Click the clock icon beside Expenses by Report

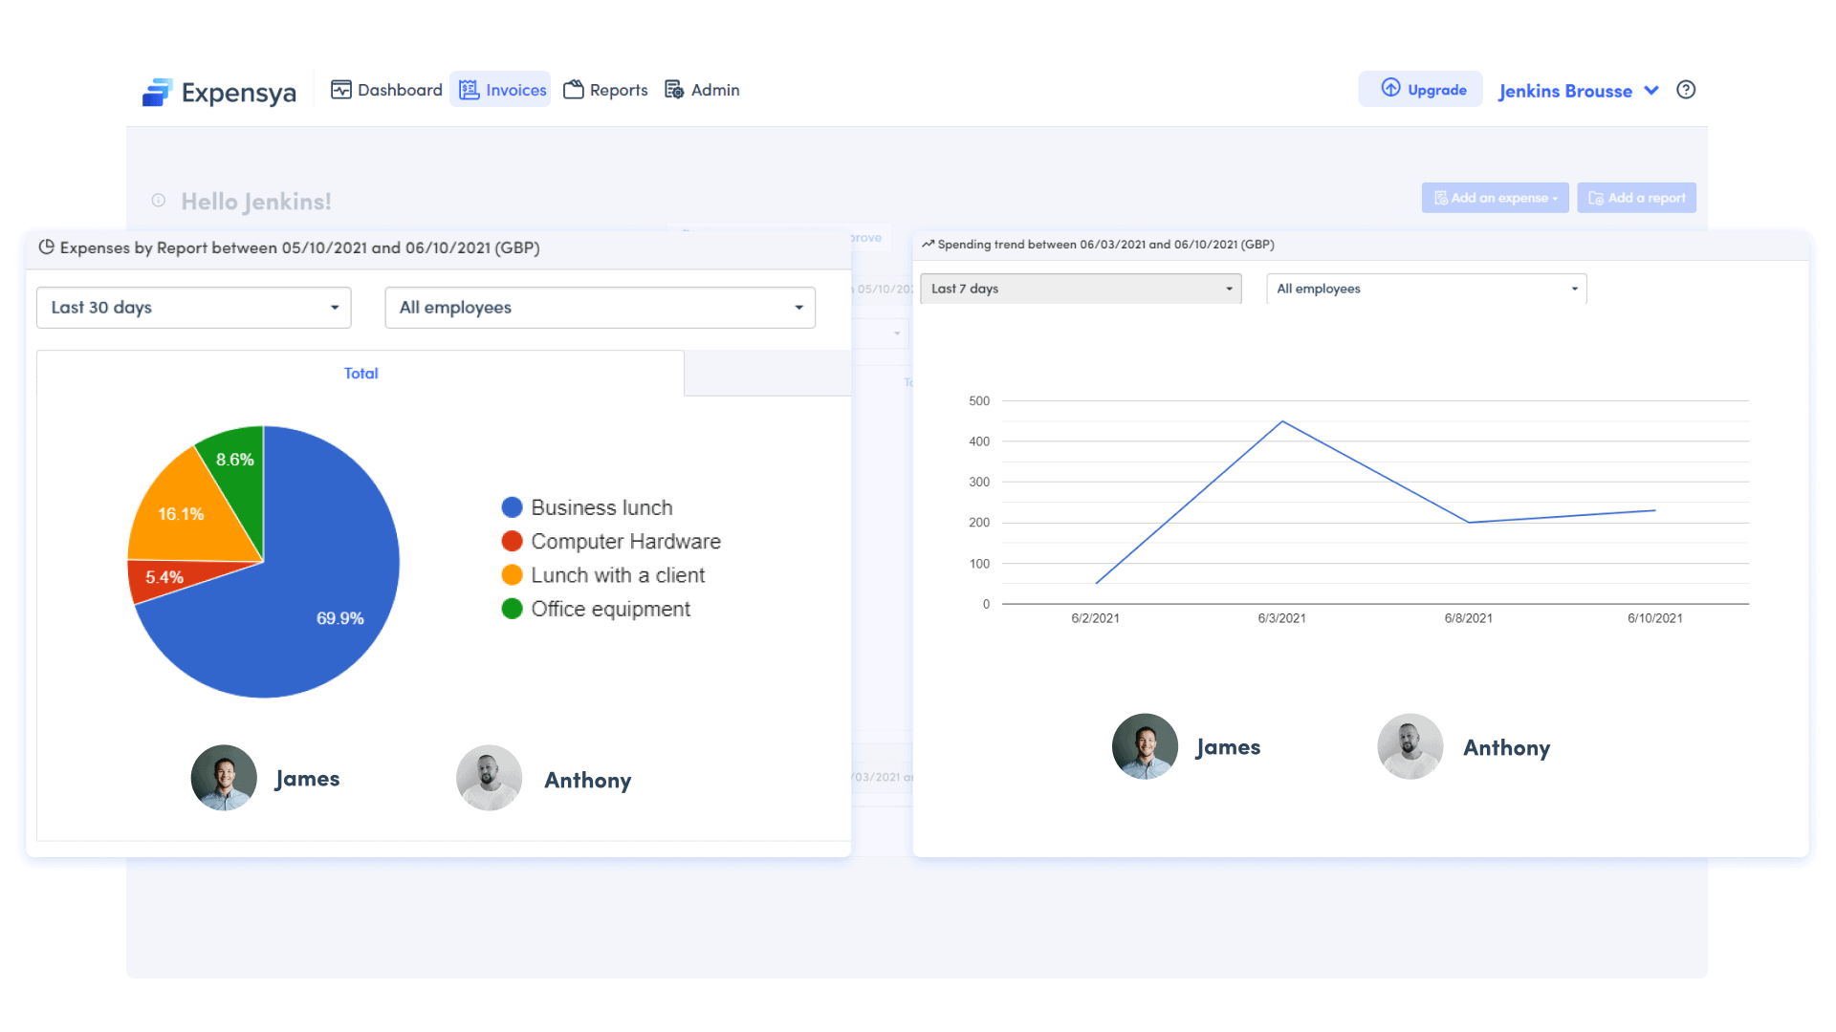click(x=47, y=247)
